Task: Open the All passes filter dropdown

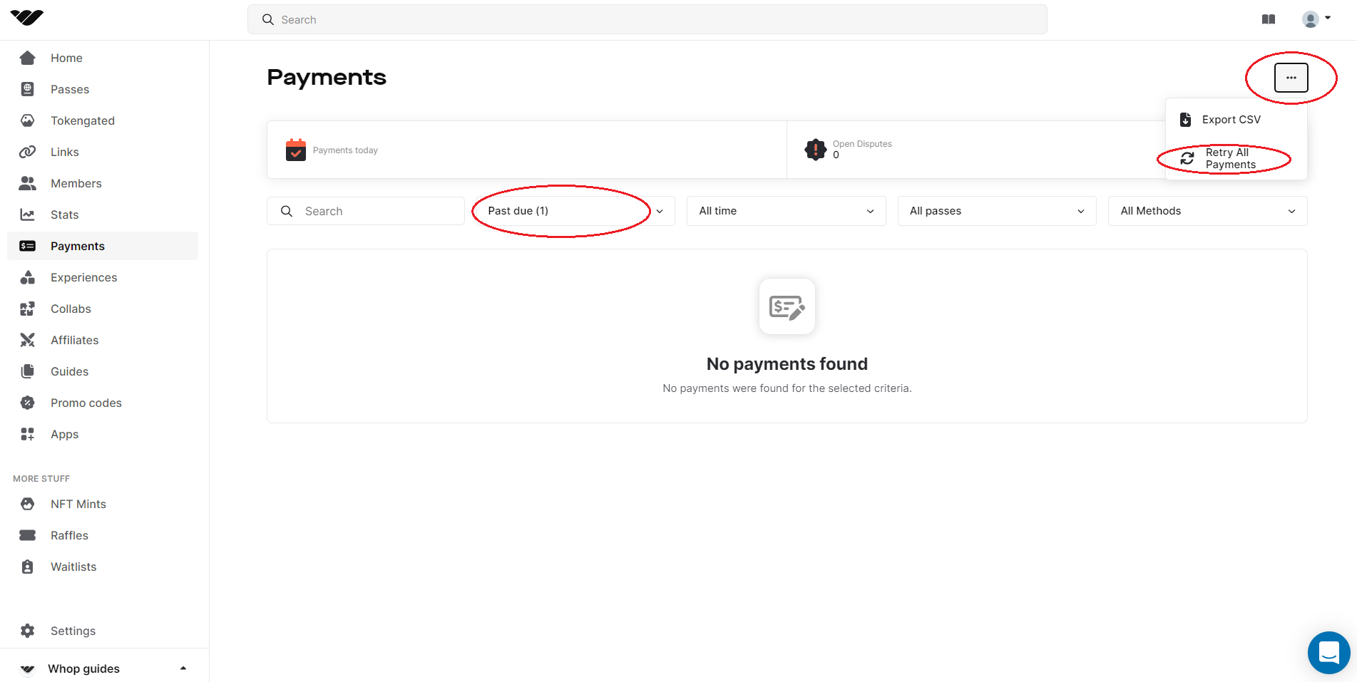Action: coord(996,211)
